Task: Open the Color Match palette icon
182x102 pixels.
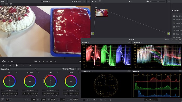Action: coord(10,65)
